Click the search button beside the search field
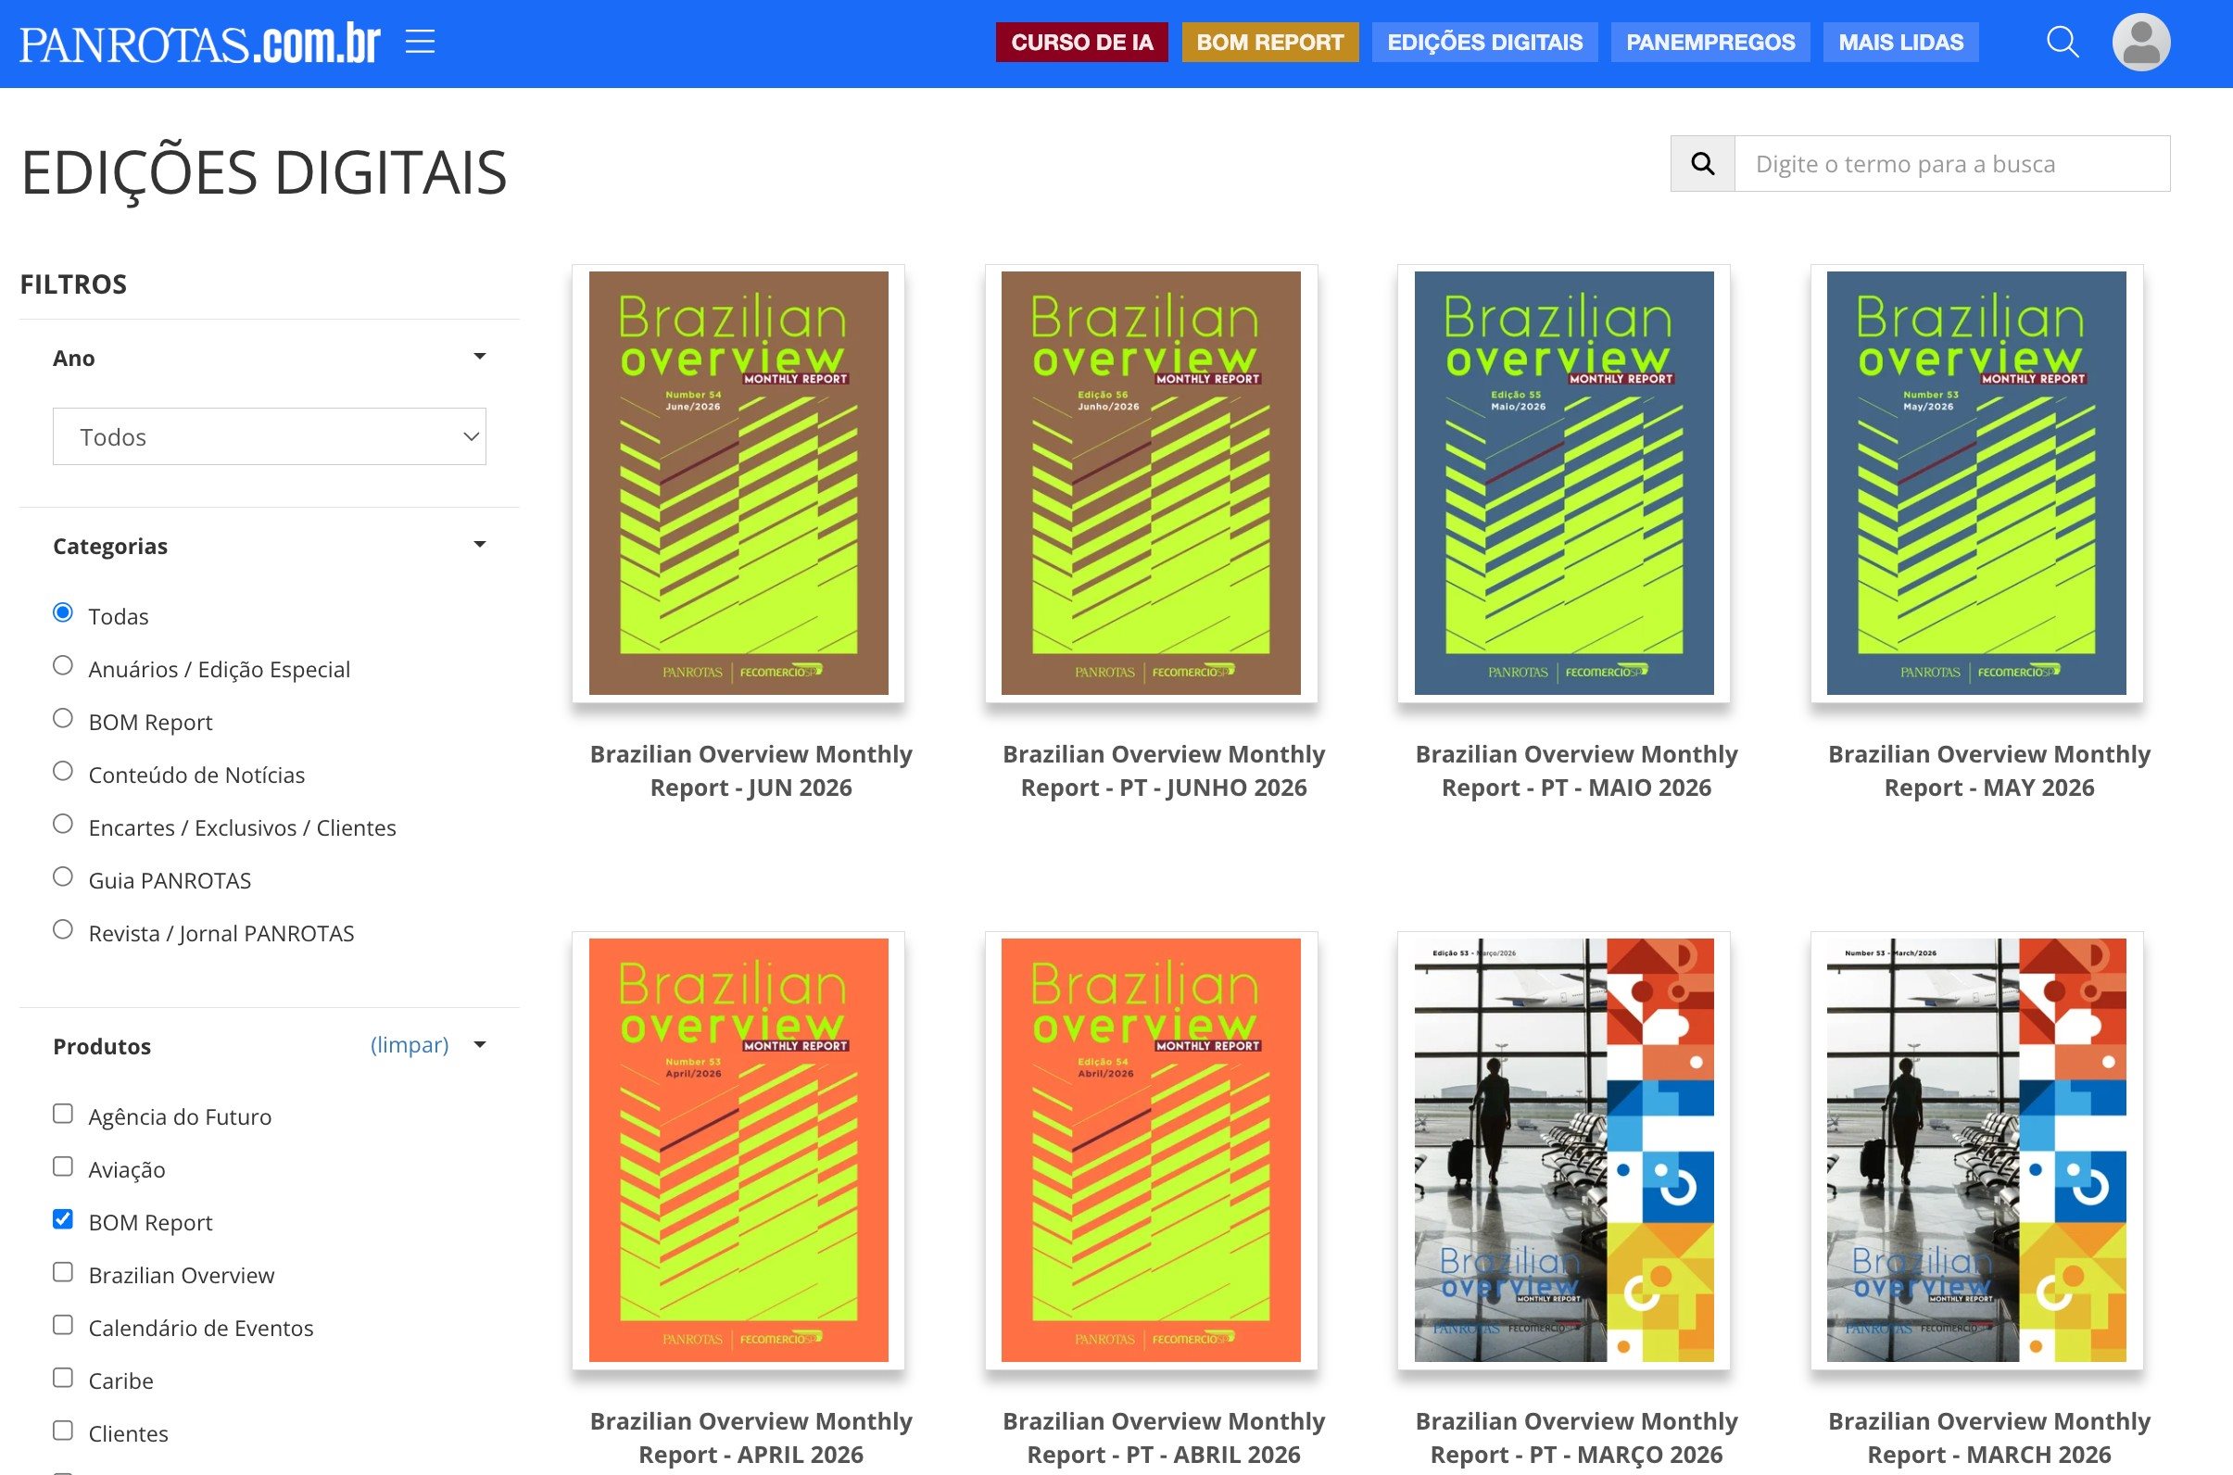 [x=1702, y=164]
